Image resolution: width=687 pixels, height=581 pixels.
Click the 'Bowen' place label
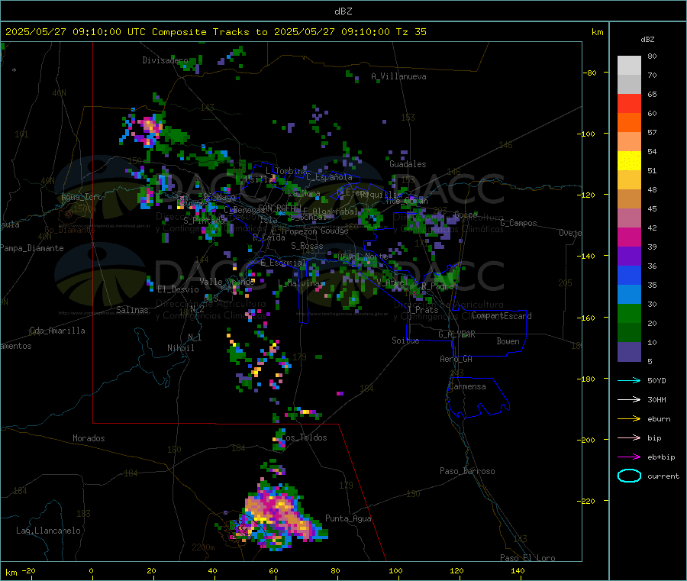point(508,341)
